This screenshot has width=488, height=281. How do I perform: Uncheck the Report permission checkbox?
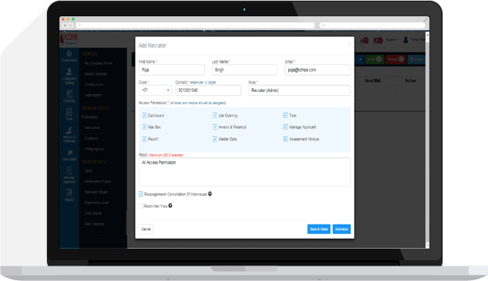(x=144, y=139)
